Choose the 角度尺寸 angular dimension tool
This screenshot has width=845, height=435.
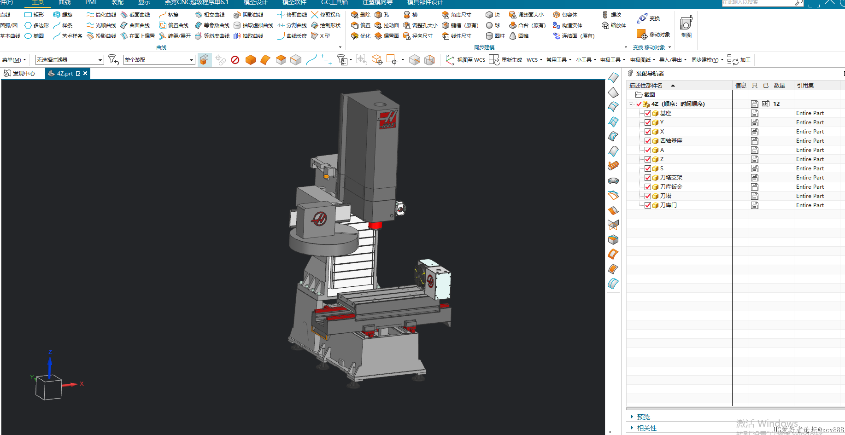[457, 15]
